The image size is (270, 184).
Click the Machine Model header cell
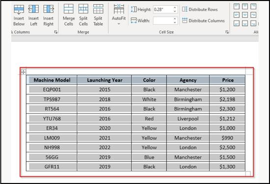[52, 80]
